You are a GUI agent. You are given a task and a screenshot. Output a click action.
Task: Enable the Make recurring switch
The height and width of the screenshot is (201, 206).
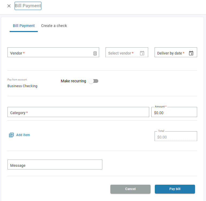tap(93, 81)
